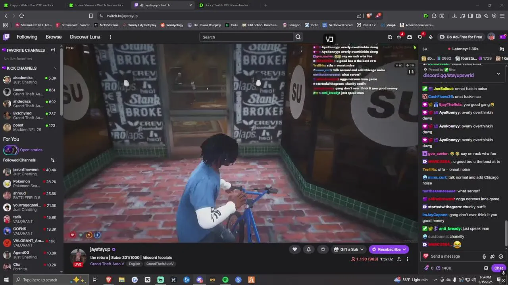Open Brave Shields lion icon
Viewport: 508px width, 285px height.
coord(369,16)
